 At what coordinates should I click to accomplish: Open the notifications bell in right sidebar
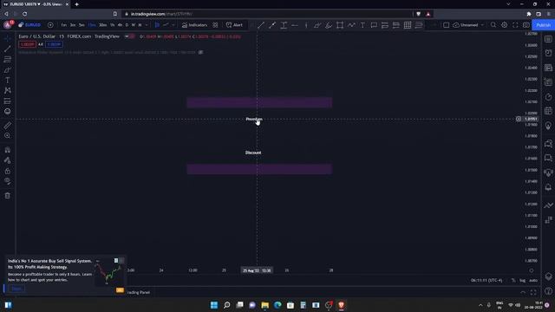(x=548, y=187)
